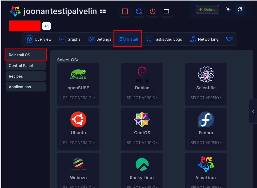257x188 pixels.
Task: Click the Rocky Linux label text
Action: (142, 178)
